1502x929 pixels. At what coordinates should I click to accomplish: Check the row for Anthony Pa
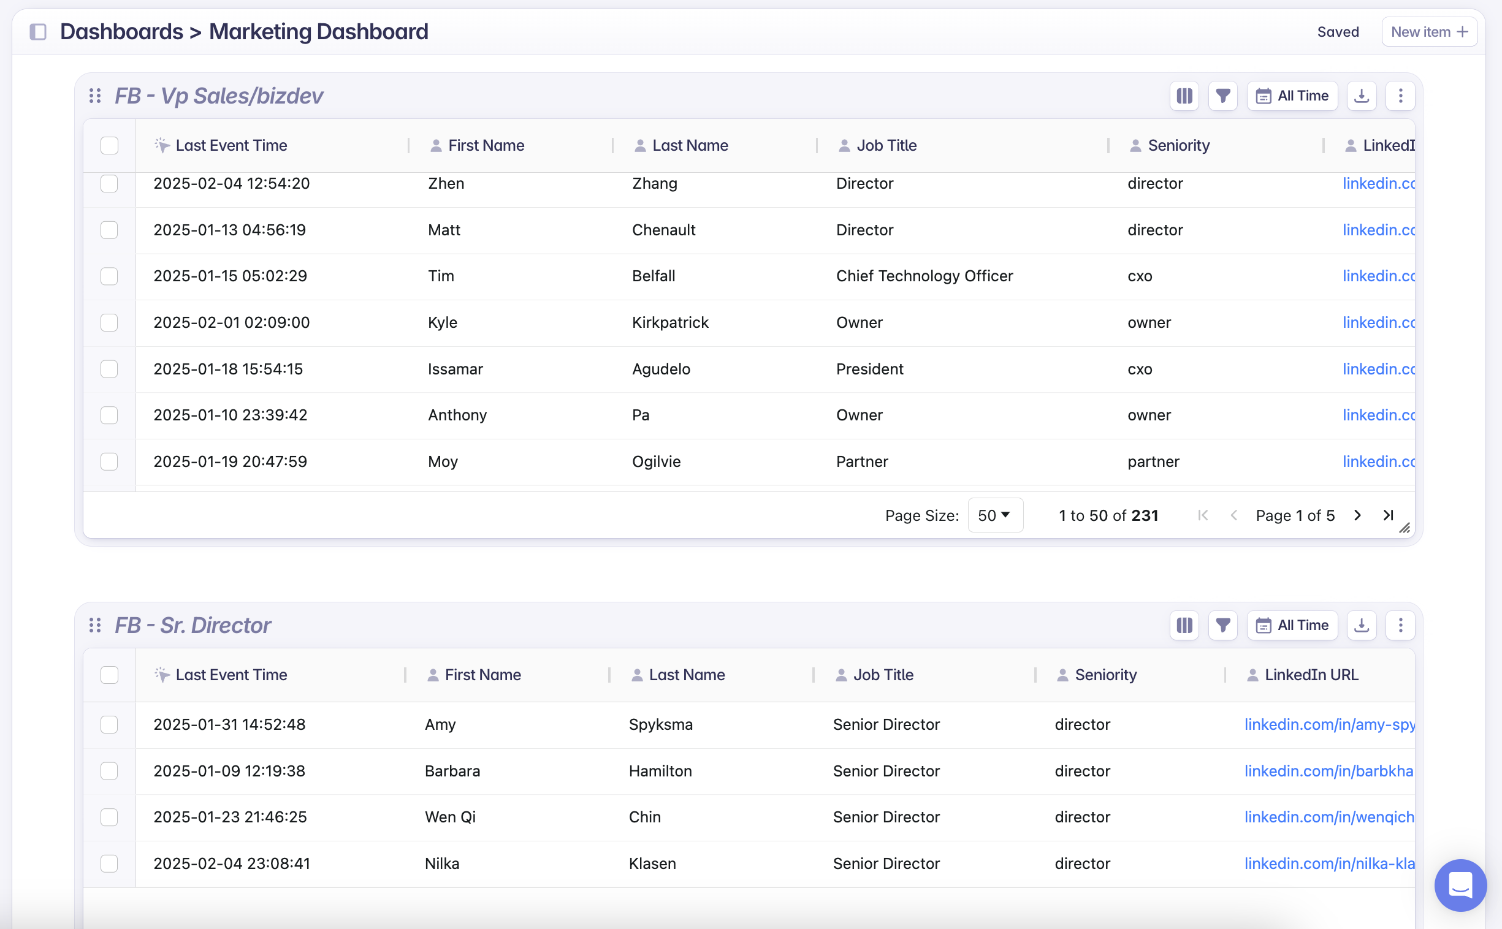click(x=109, y=415)
